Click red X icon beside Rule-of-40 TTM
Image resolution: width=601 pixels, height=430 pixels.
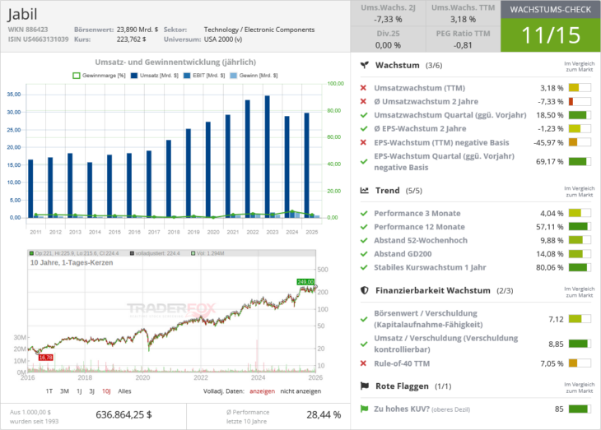point(364,363)
